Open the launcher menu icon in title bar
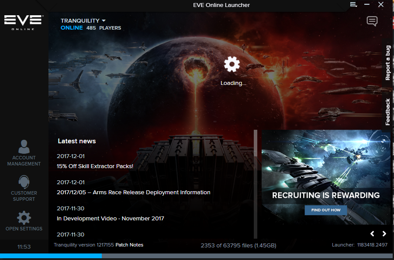This screenshot has width=394, height=260. [x=353, y=5]
